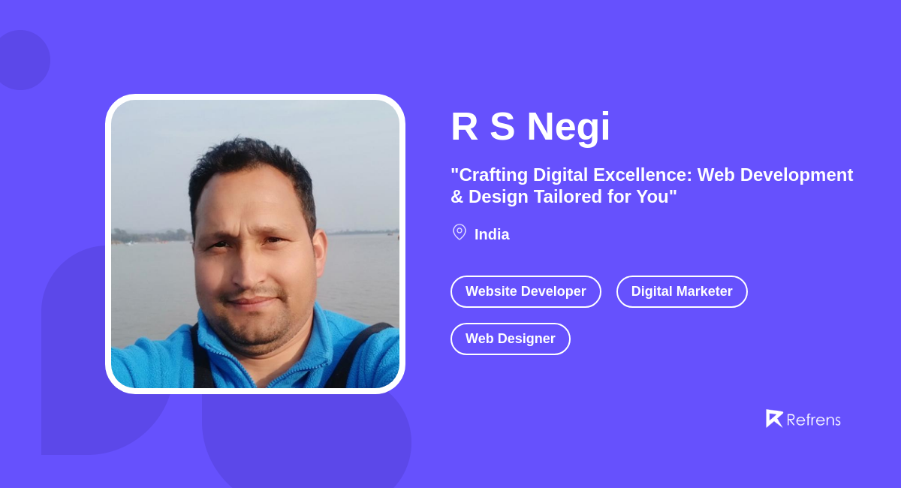Screen dimensions: 901x488
Task: Click the location pin icon beside India
Action: tap(459, 232)
